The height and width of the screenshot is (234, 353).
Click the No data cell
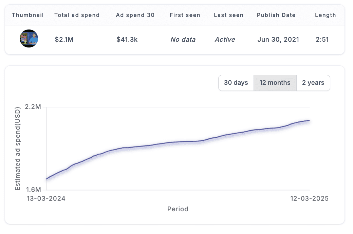point(183,39)
